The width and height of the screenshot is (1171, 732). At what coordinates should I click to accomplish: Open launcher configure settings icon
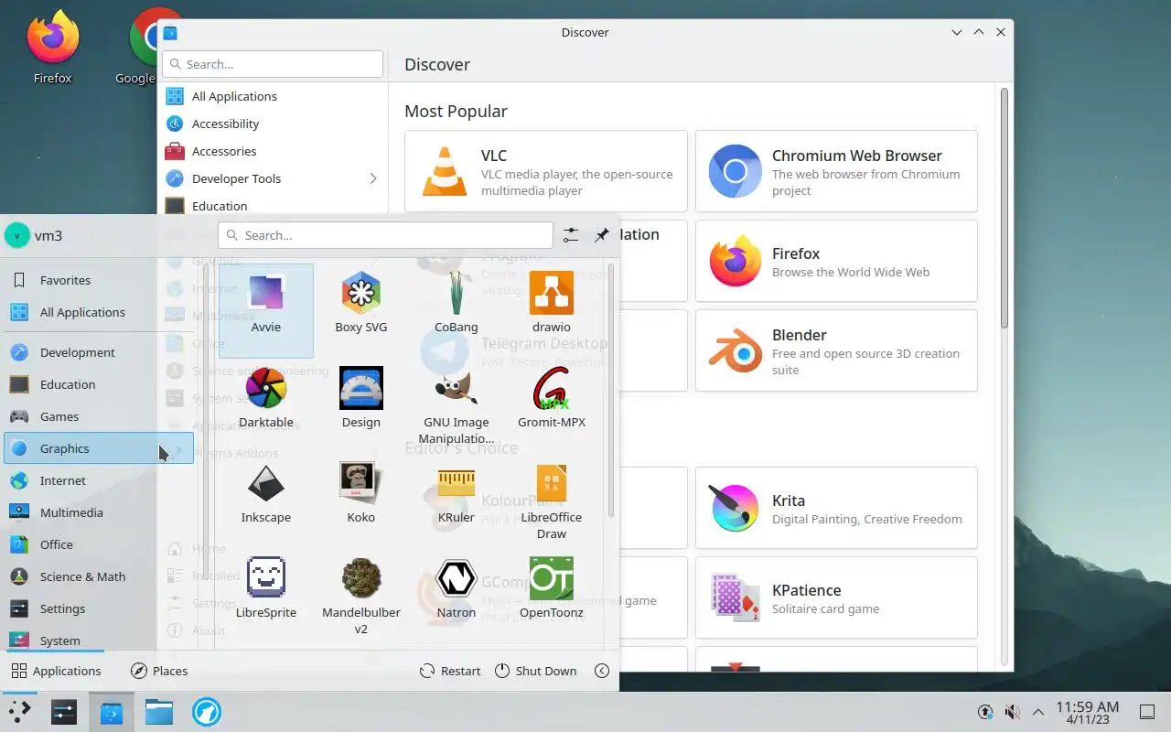coord(571,235)
